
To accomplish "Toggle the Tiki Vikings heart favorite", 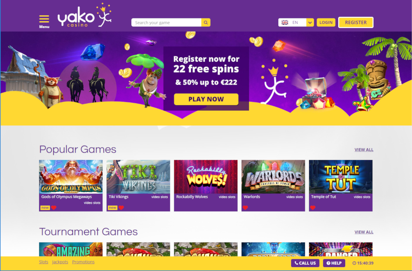I will pos(121,208).
